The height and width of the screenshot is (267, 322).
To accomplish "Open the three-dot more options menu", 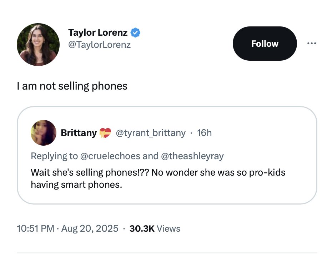I will point(312,43).
